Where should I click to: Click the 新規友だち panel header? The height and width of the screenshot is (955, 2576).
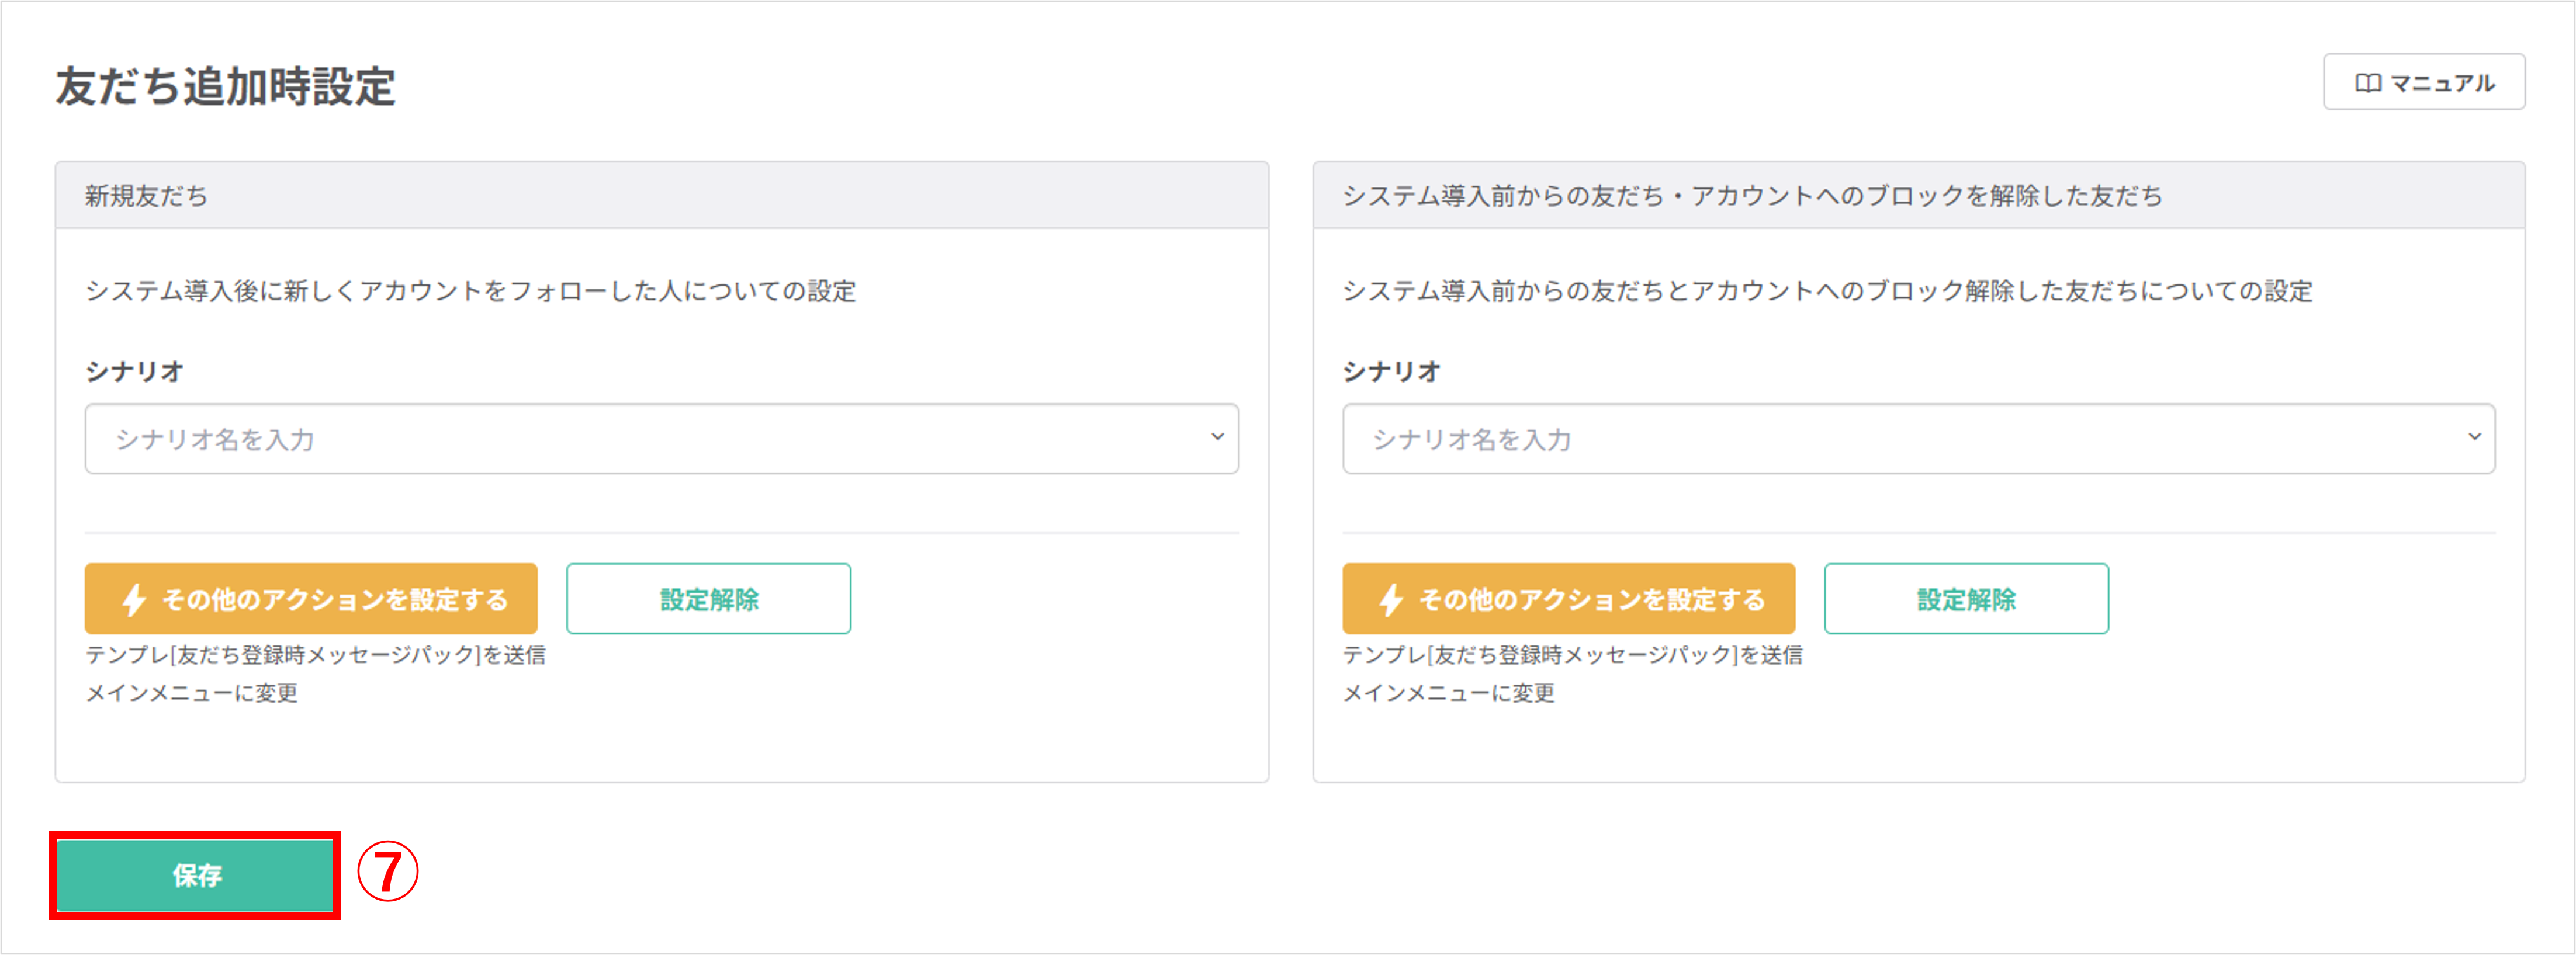661,195
